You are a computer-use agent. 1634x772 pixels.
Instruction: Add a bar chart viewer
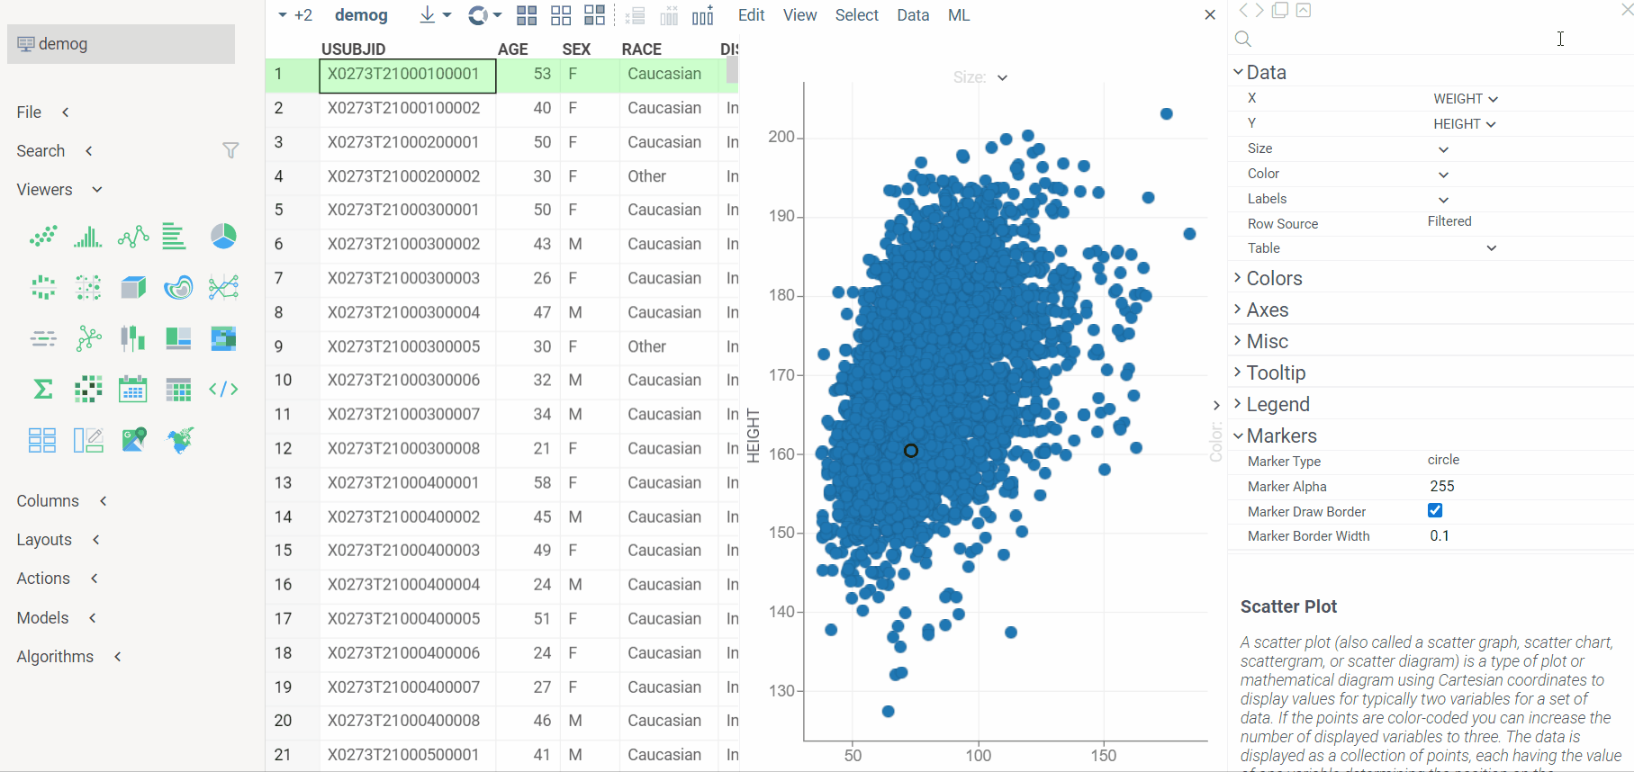tap(175, 237)
